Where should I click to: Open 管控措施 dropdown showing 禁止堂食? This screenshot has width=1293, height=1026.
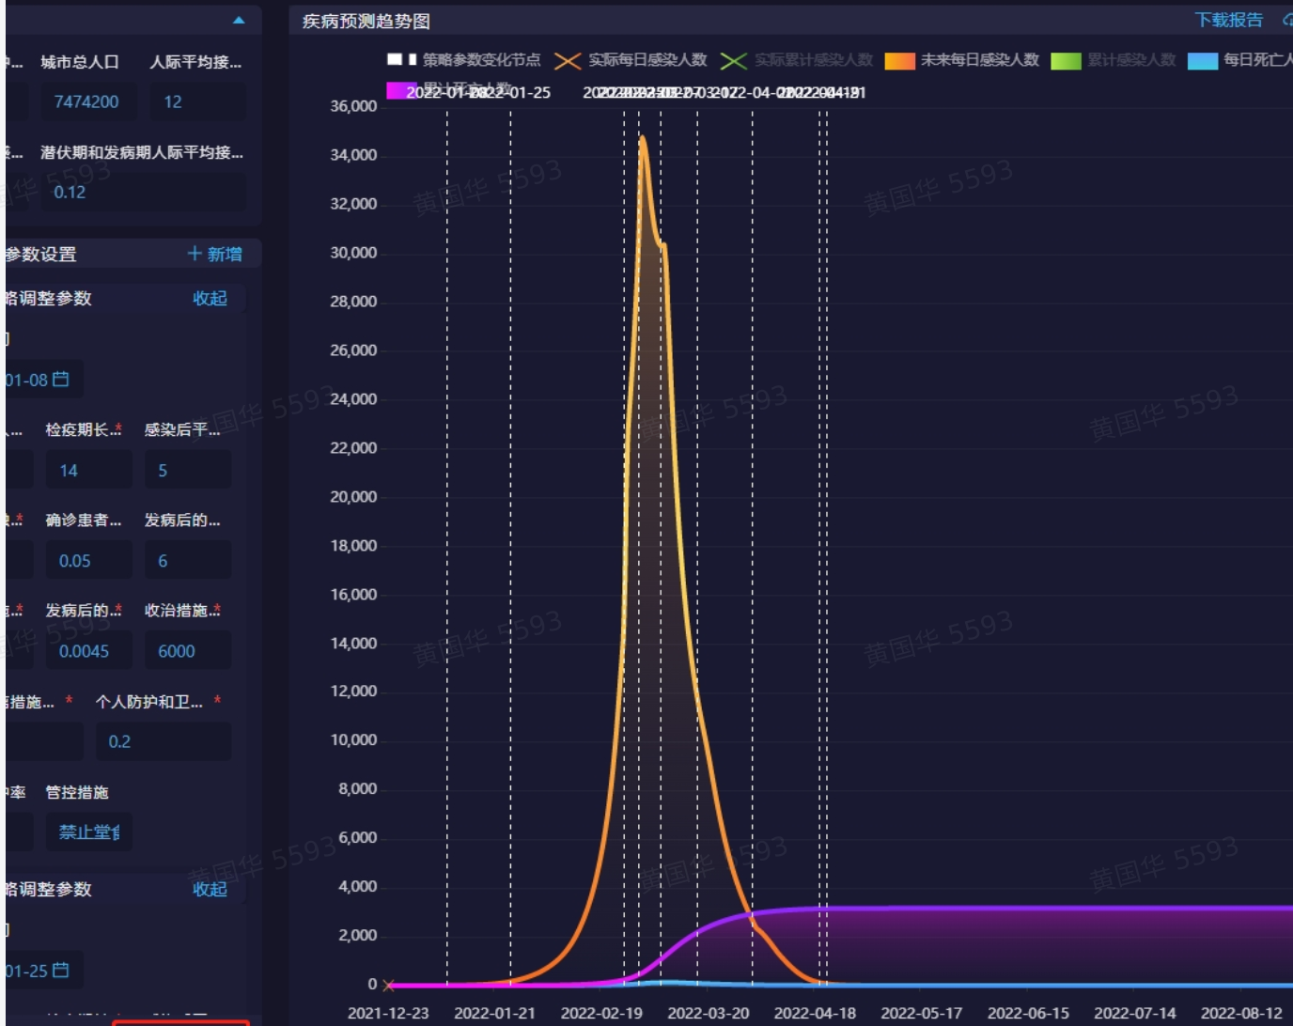(x=88, y=832)
